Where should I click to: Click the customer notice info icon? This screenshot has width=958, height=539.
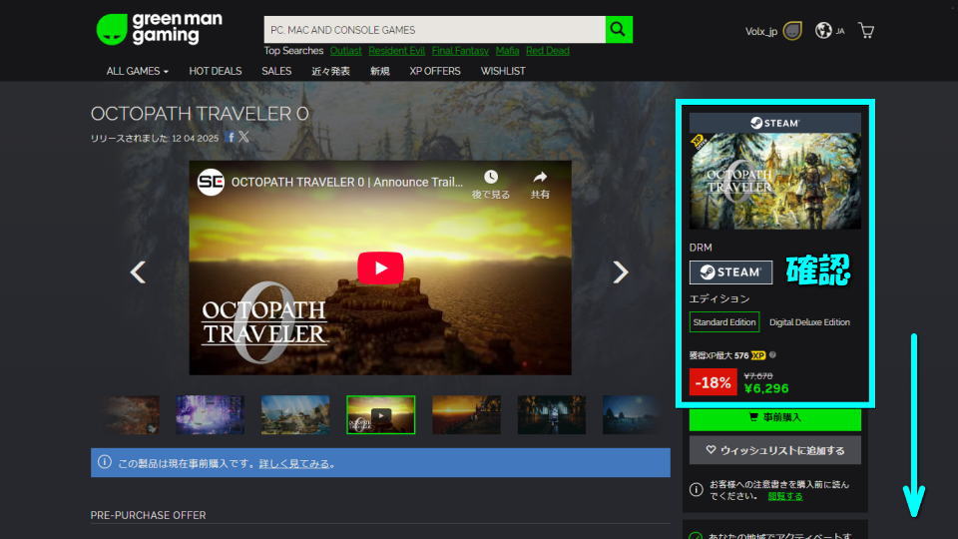696,489
